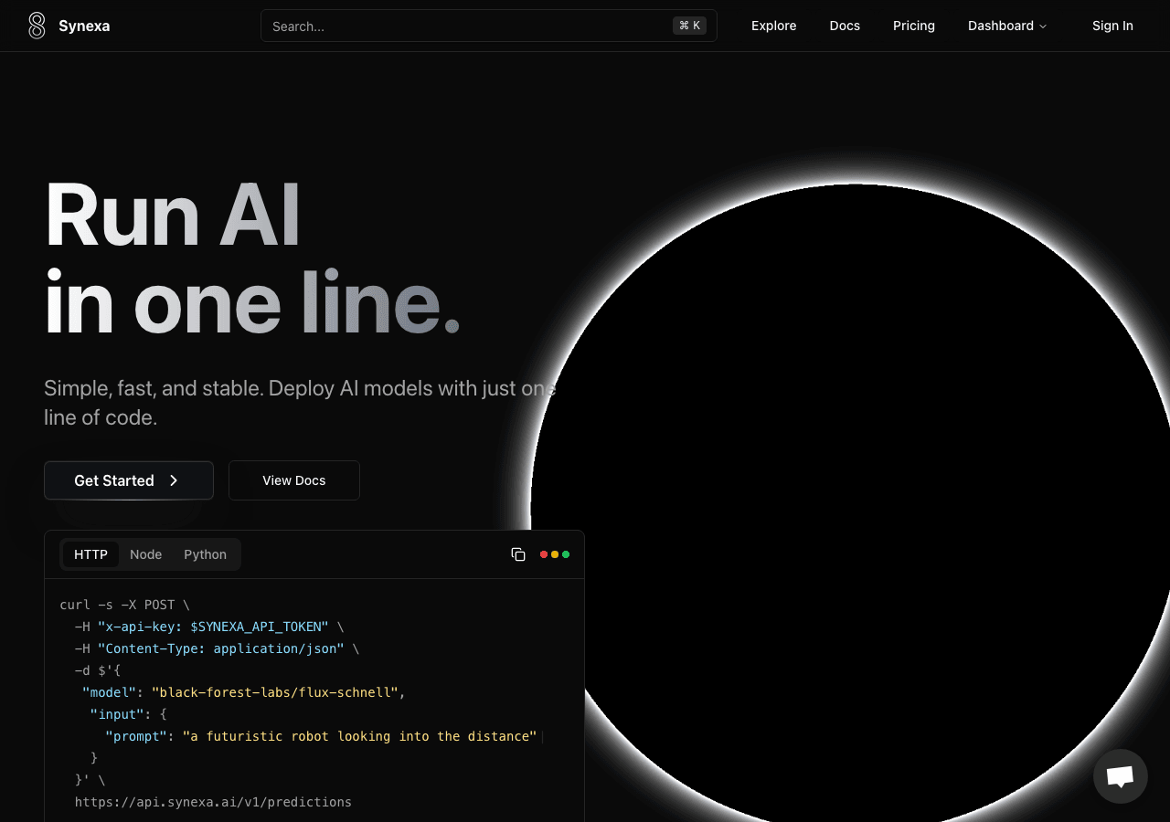Click the futuristic robot prompt string

359,736
